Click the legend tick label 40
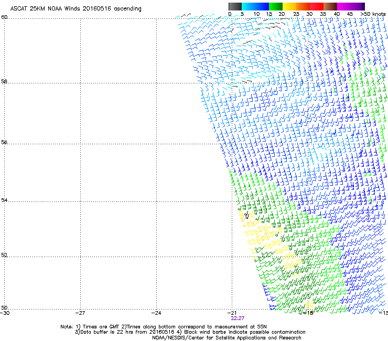This screenshot has width=388, height=341. pos(337,14)
